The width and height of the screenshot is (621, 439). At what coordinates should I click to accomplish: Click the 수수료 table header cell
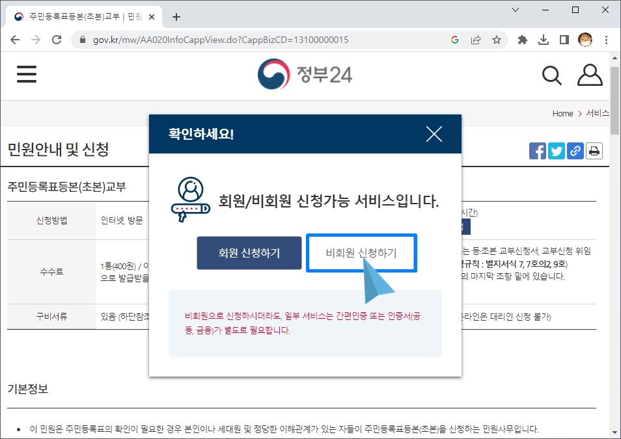(51, 272)
